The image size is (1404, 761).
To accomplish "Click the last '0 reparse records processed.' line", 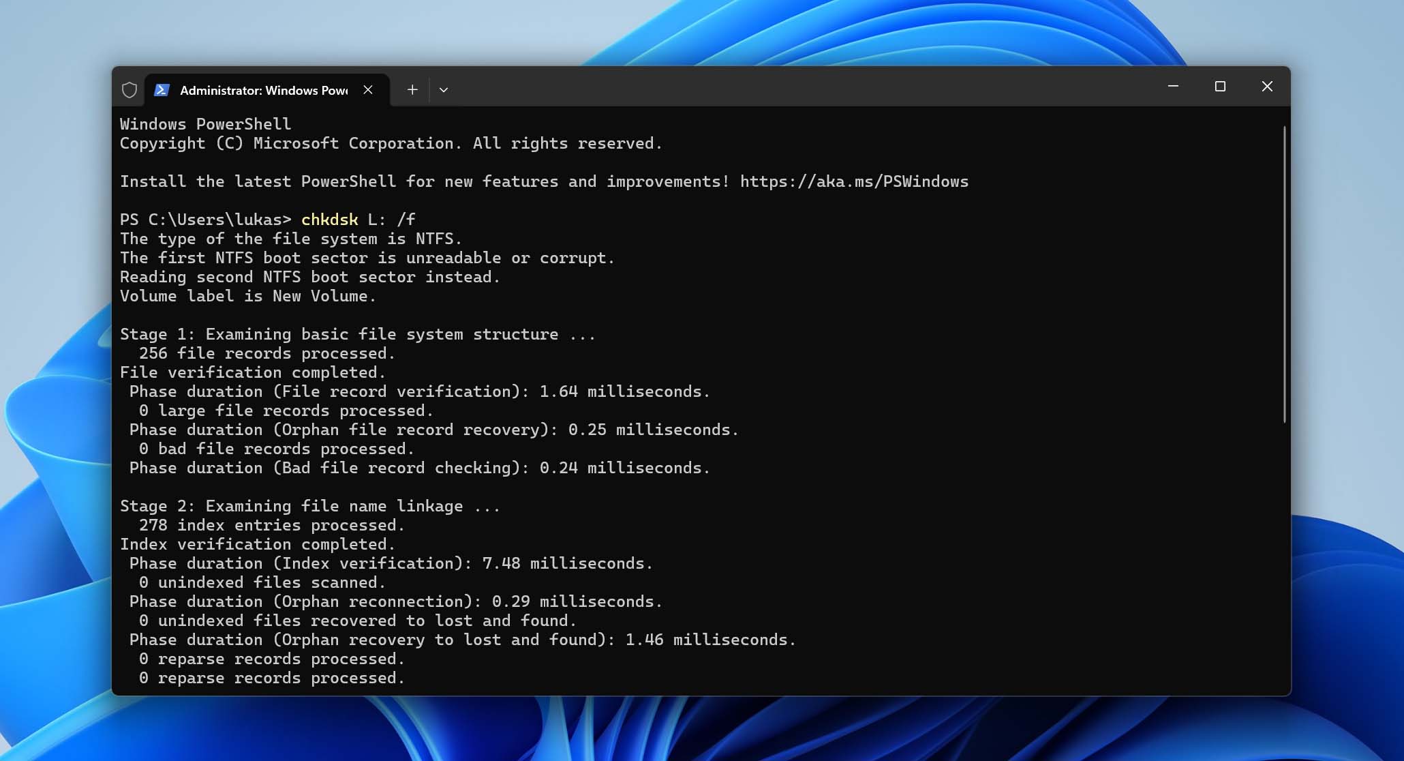I will [272, 678].
